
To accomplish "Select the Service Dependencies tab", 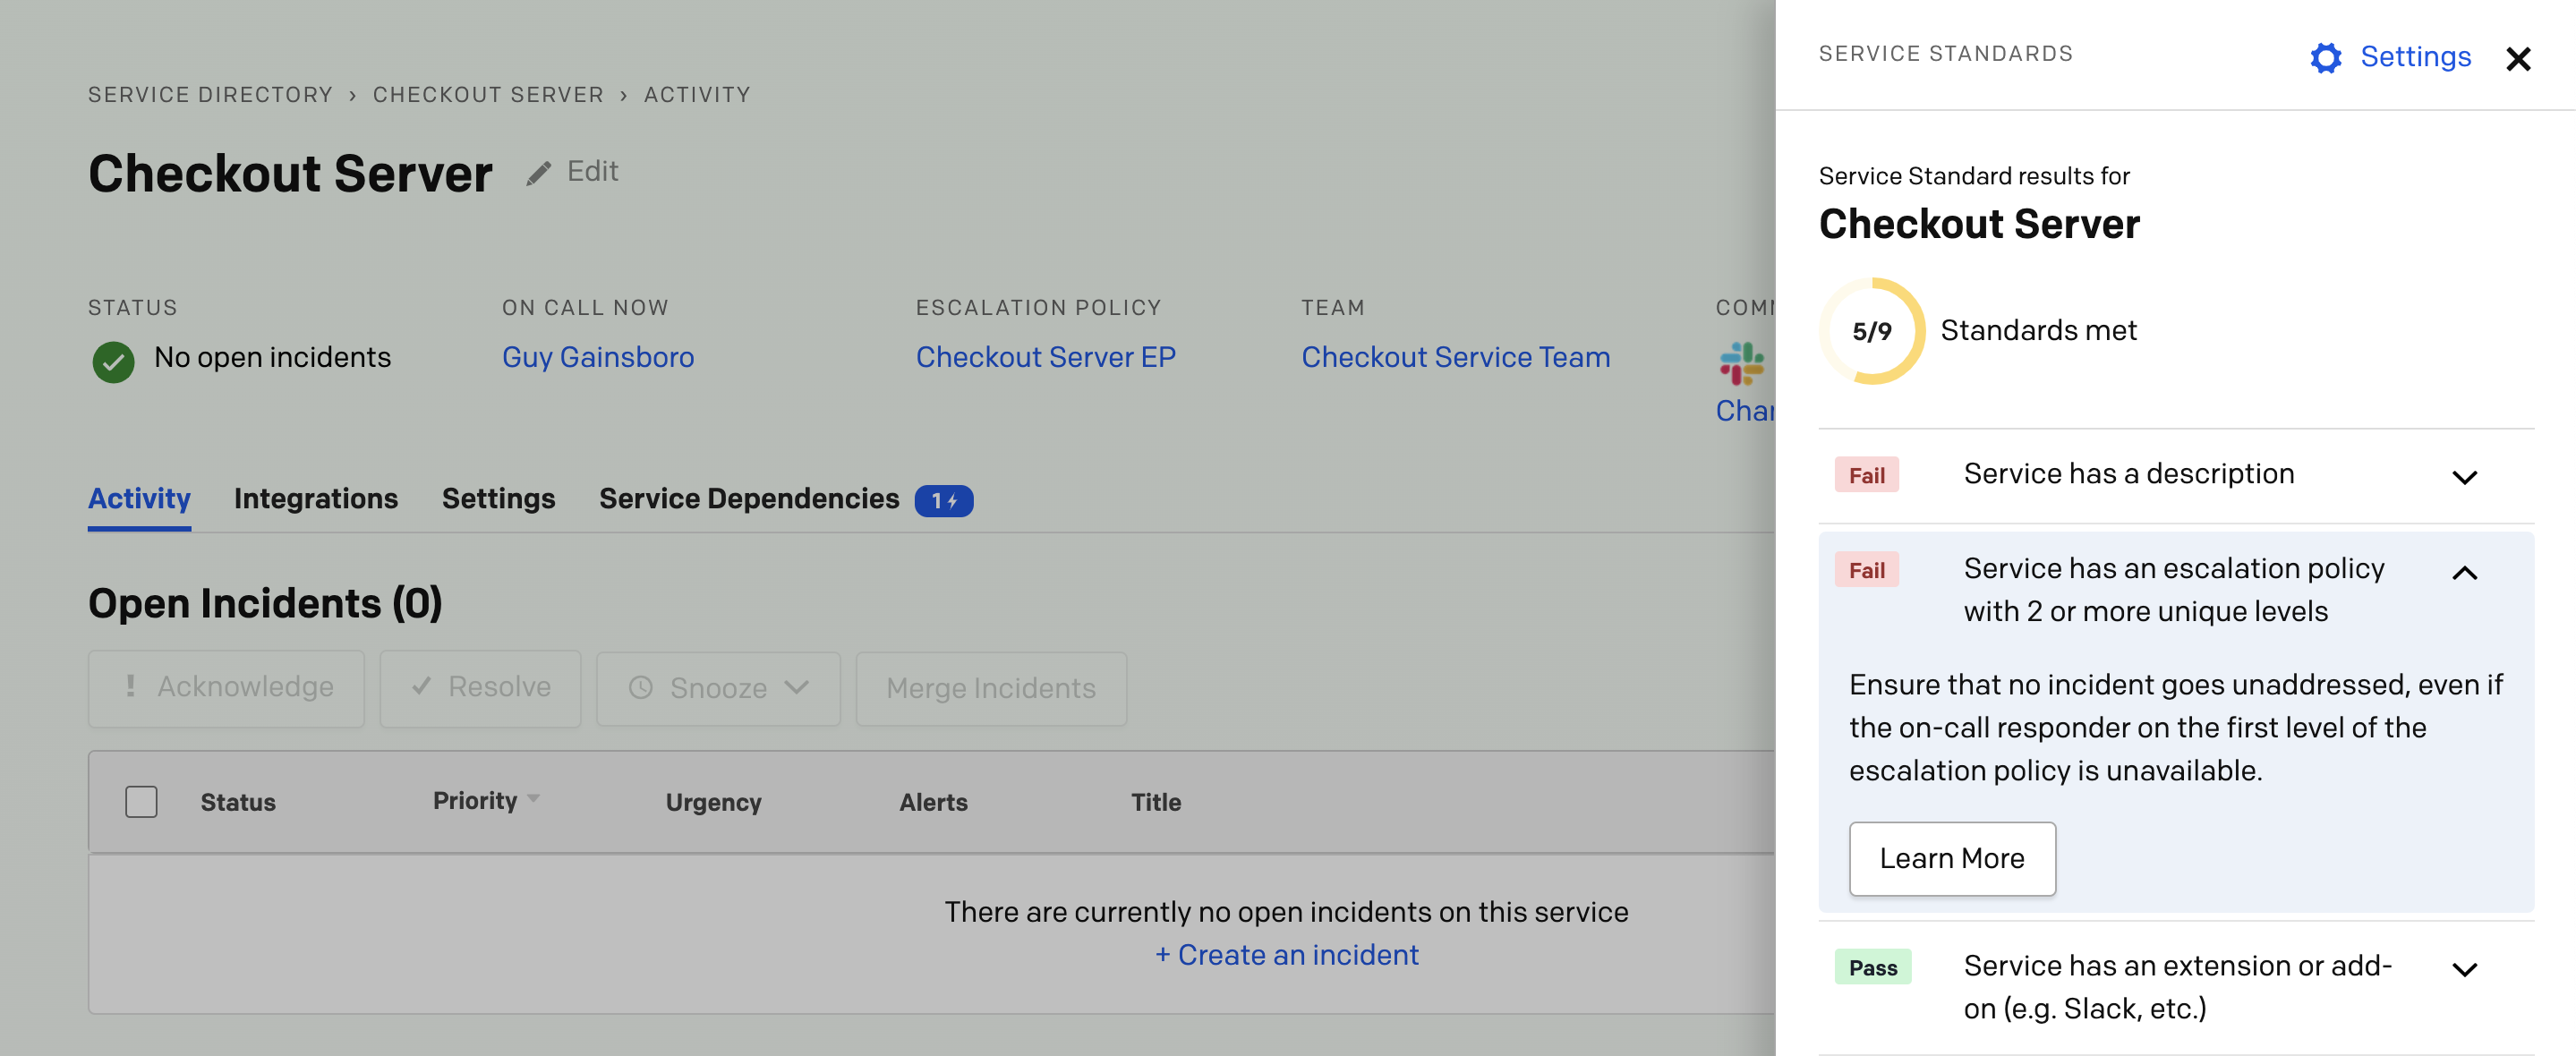I will coord(749,496).
